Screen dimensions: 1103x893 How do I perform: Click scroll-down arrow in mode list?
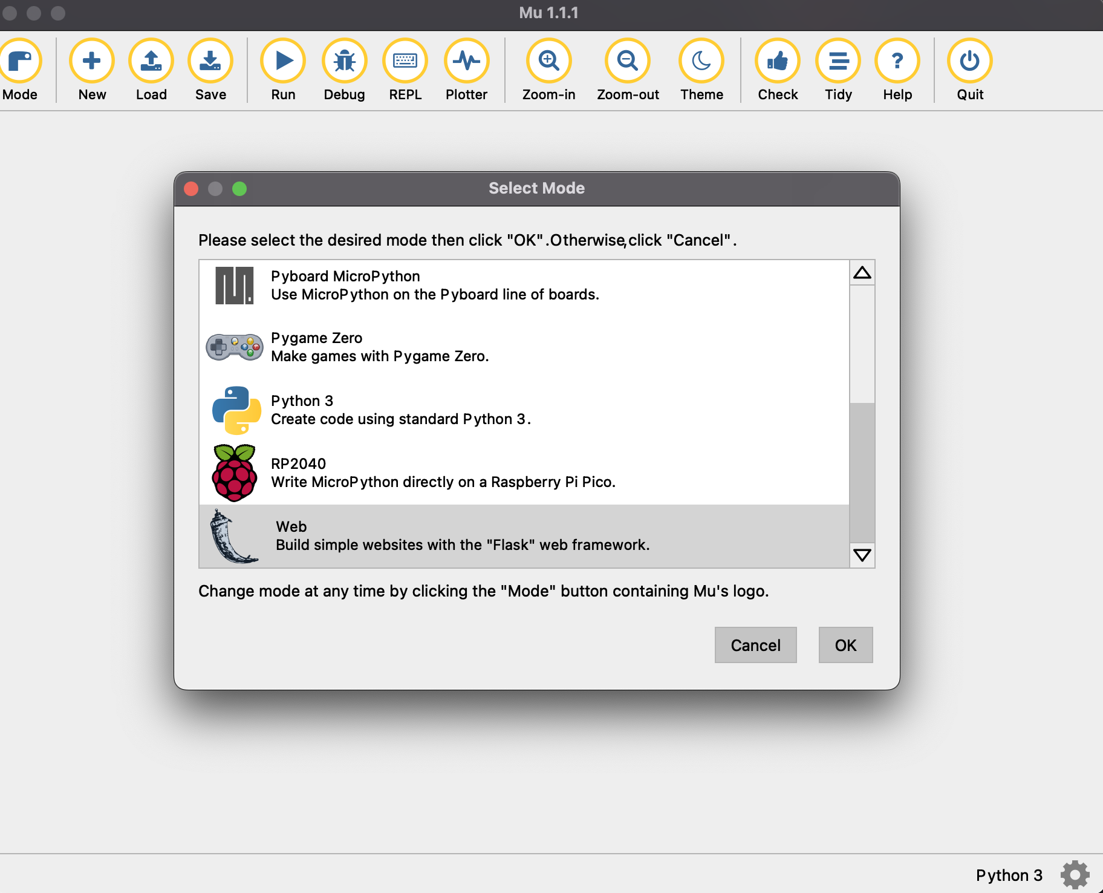pyautogui.click(x=862, y=555)
